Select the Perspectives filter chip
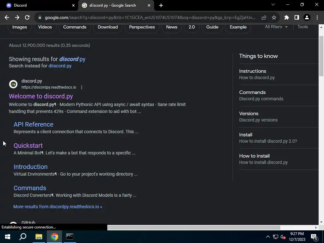Screen dimensions: 324x243 [x=142, y=27]
